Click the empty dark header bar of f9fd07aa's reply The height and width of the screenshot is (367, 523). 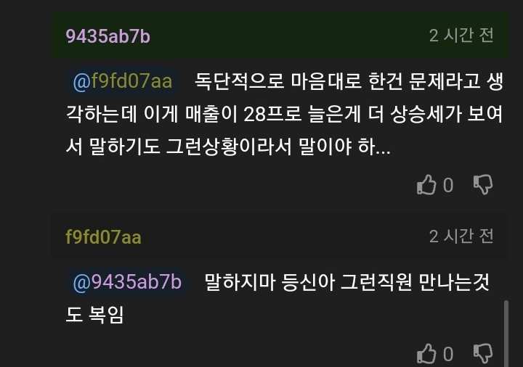(285, 236)
